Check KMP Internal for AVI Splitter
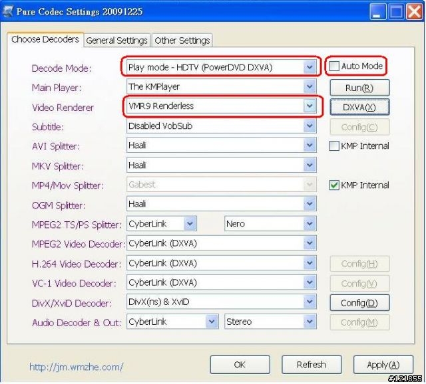Screen dimensions: 426x384 pos(334,145)
